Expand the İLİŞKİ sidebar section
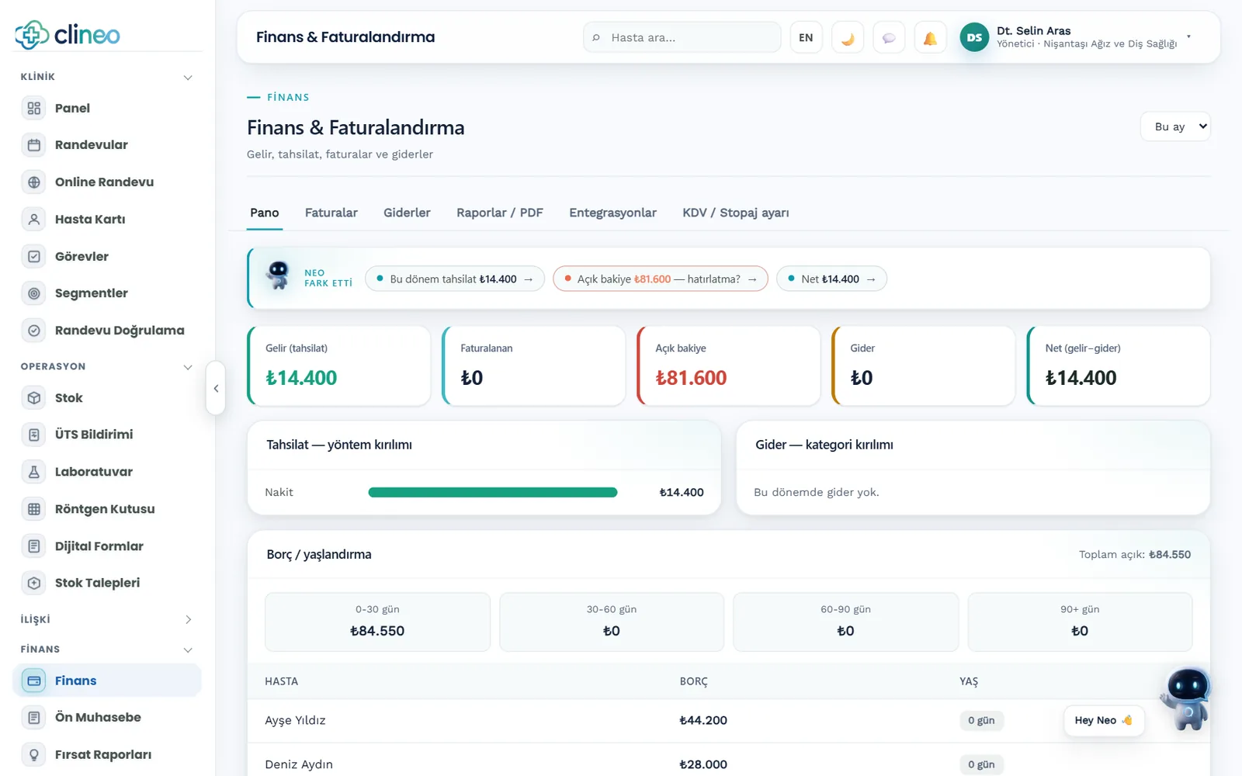The width and height of the screenshot is (1242, 776). point(187,619)
